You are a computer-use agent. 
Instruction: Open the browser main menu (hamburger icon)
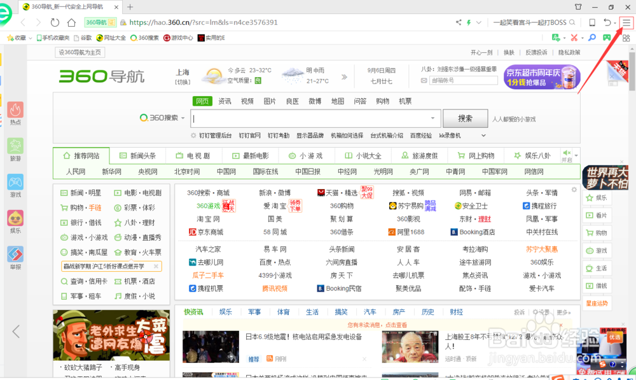pyautogui.click(x=626, y=22)
